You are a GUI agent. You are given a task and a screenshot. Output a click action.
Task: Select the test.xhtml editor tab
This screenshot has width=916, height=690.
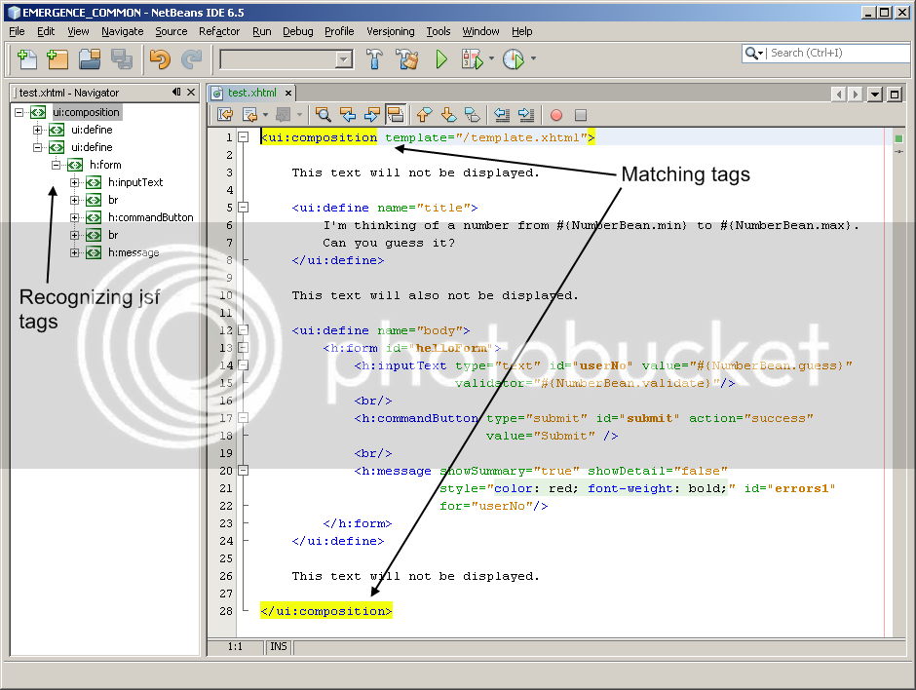[251, 93]
